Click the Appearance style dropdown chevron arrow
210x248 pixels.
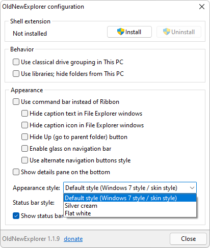192,188
